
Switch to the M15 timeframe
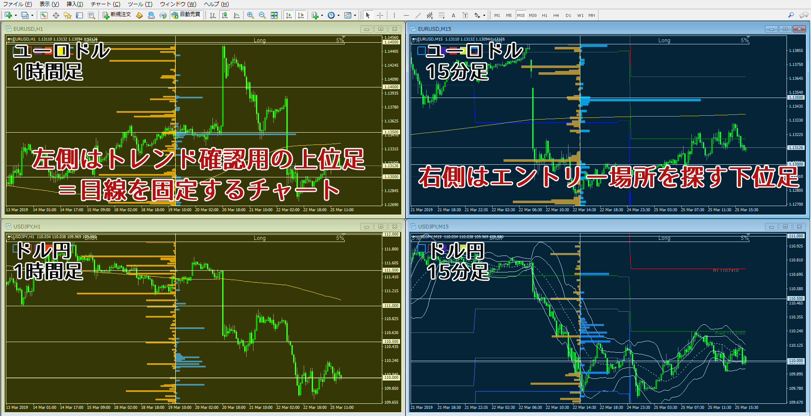521,15
